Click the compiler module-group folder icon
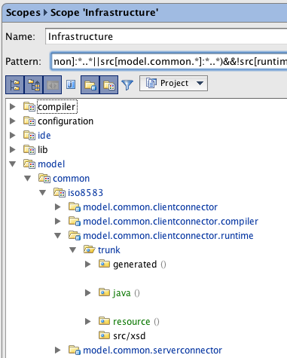 pyautogui.click(x=29, y=107)
